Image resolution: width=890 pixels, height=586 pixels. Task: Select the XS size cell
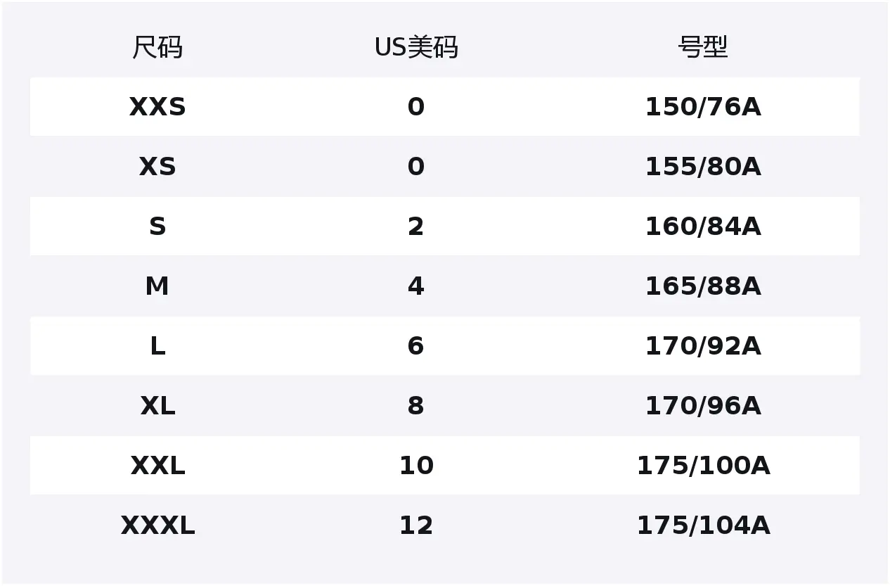click(157, 167)
